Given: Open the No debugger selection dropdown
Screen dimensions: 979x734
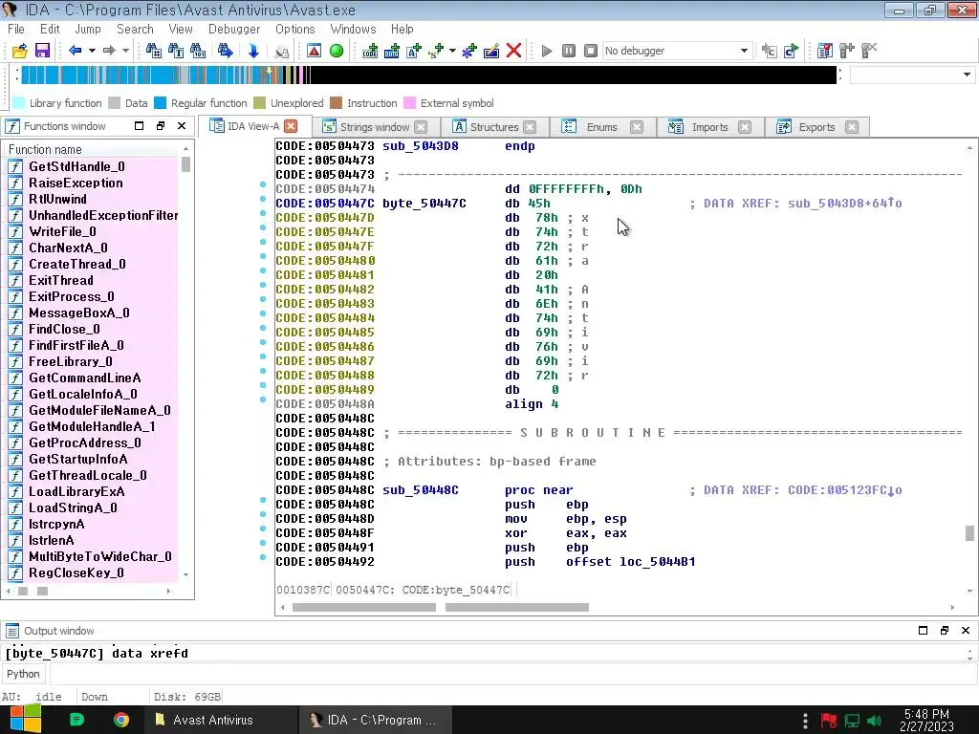Looking at the screenshot, I should tap(744, 51).
